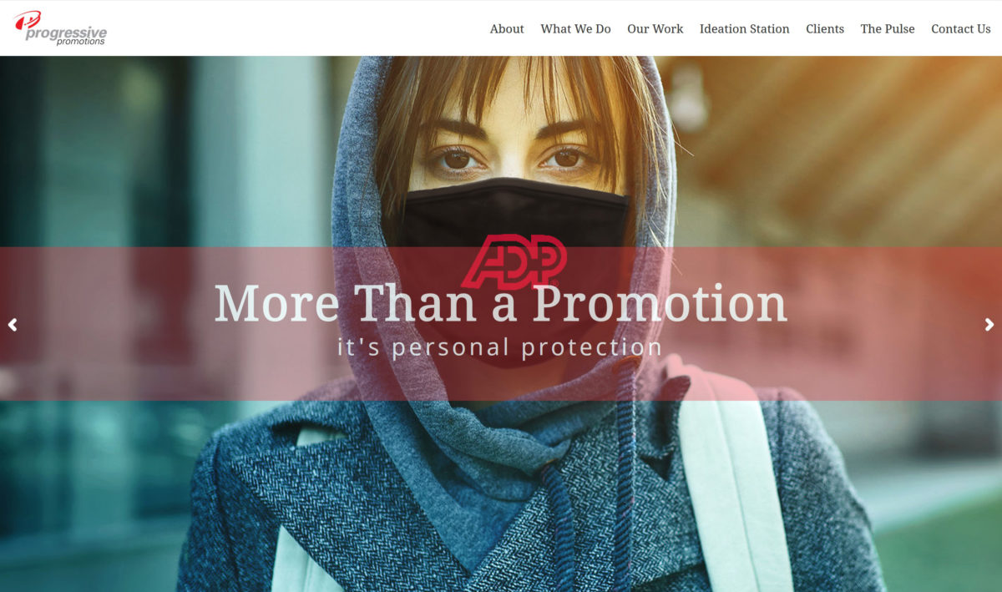This screenshot has height=592, width=1002.
Task: Open the What We Do menu
Action: pos(575,28)
